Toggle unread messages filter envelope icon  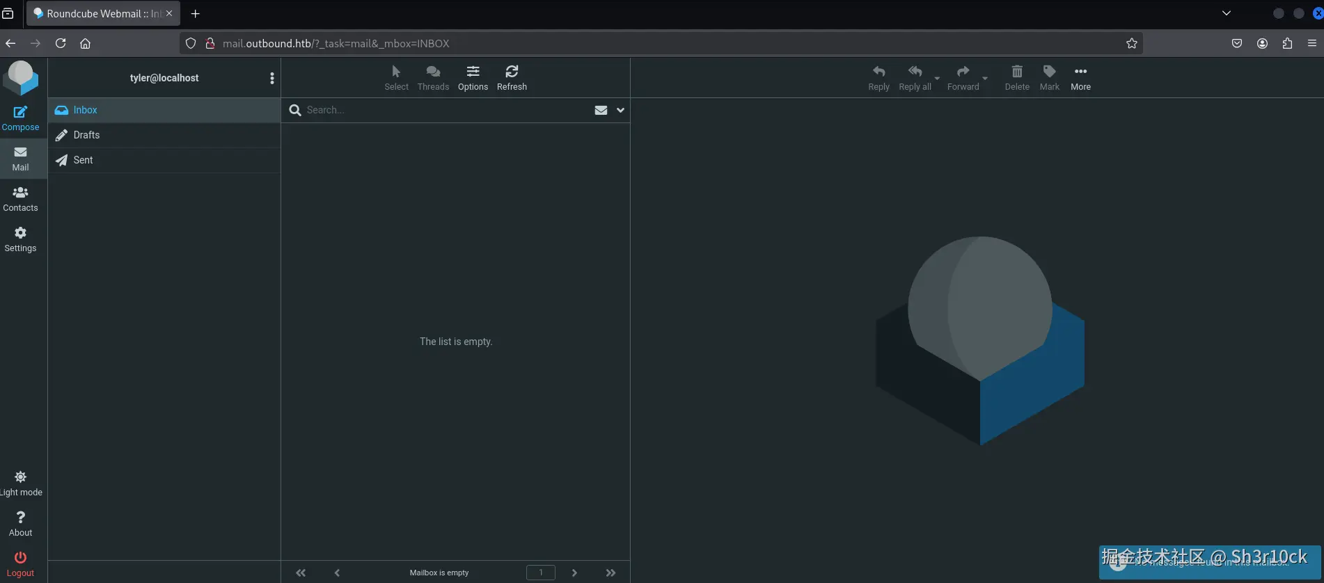[601, 110]
